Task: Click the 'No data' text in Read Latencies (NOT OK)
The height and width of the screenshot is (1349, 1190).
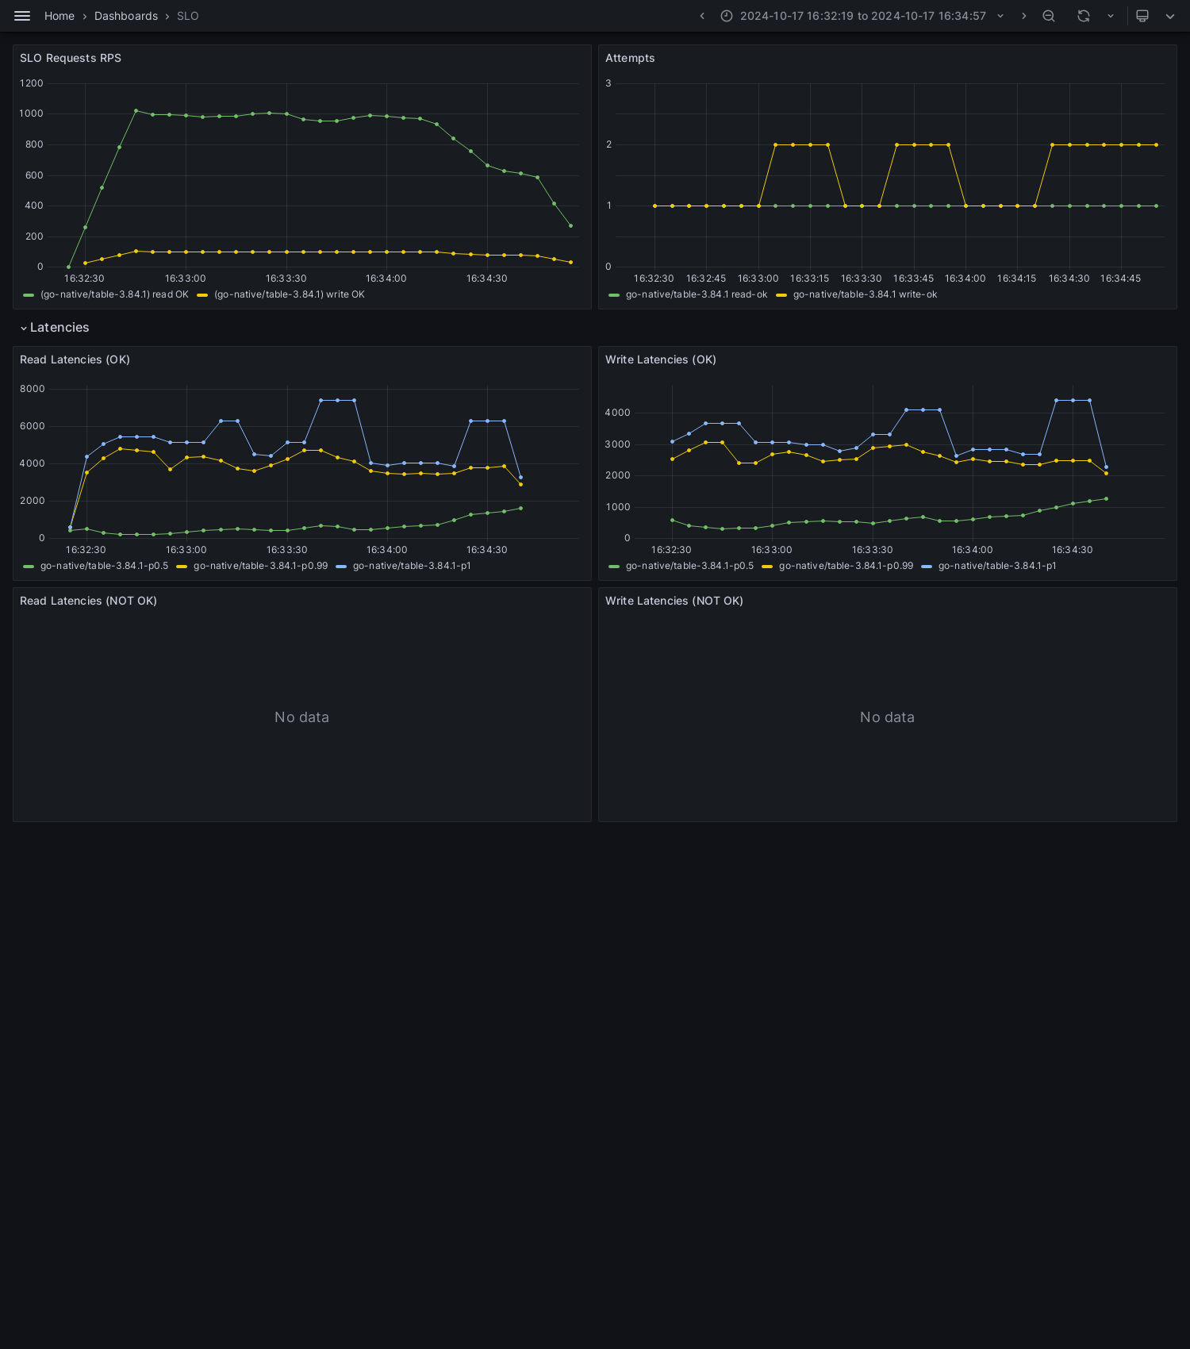Action: [301, 717]
